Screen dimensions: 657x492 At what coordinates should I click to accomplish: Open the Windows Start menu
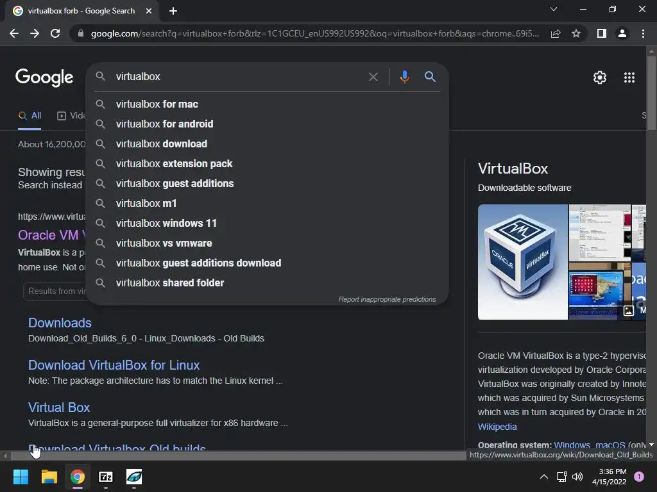(21, 477)
